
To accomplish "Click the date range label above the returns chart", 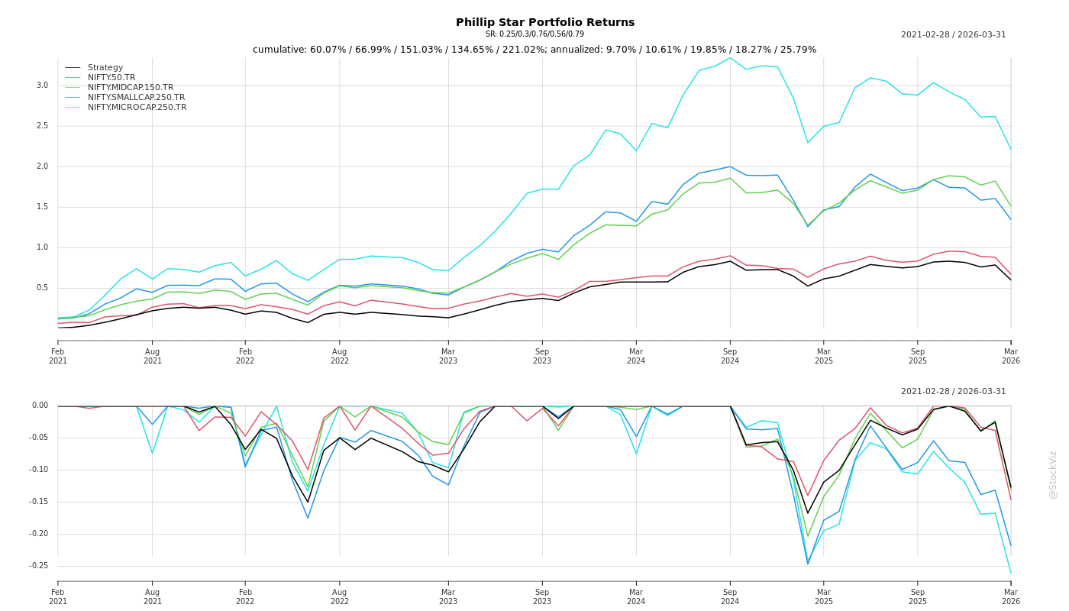I will pos(953,34).
